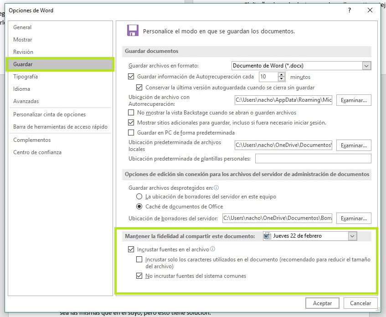The width and height of the screenshot is (386, 317).
Task: Click the purple floppy disk save icon
Action: pos(133,30)
